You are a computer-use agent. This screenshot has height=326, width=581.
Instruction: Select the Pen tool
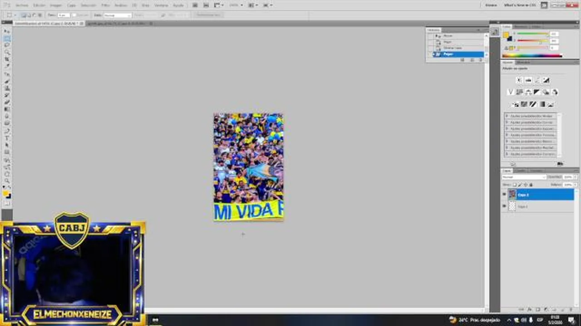tap(7, 131)
